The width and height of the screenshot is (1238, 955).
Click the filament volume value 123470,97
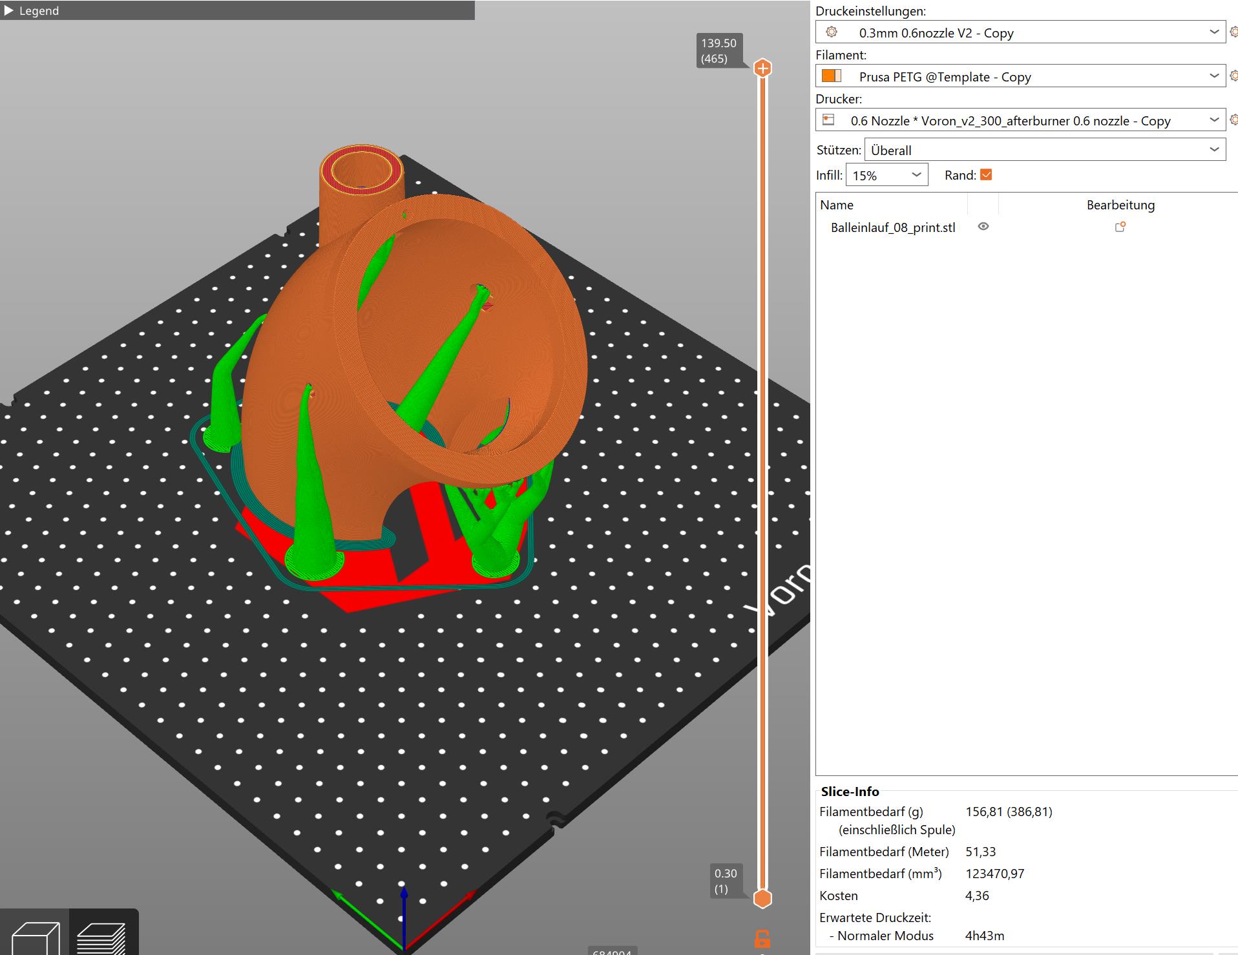tap(995, 874)
